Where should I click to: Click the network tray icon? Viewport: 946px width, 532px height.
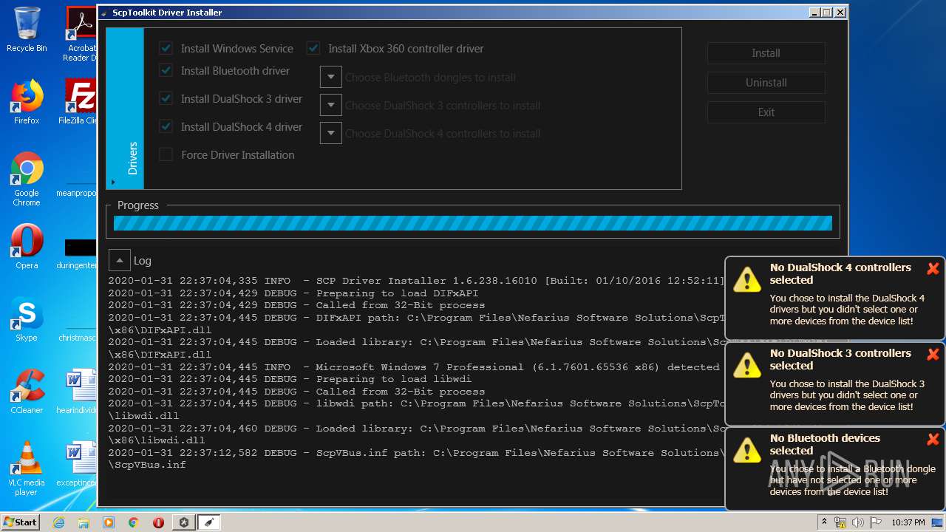click(840, 522)
